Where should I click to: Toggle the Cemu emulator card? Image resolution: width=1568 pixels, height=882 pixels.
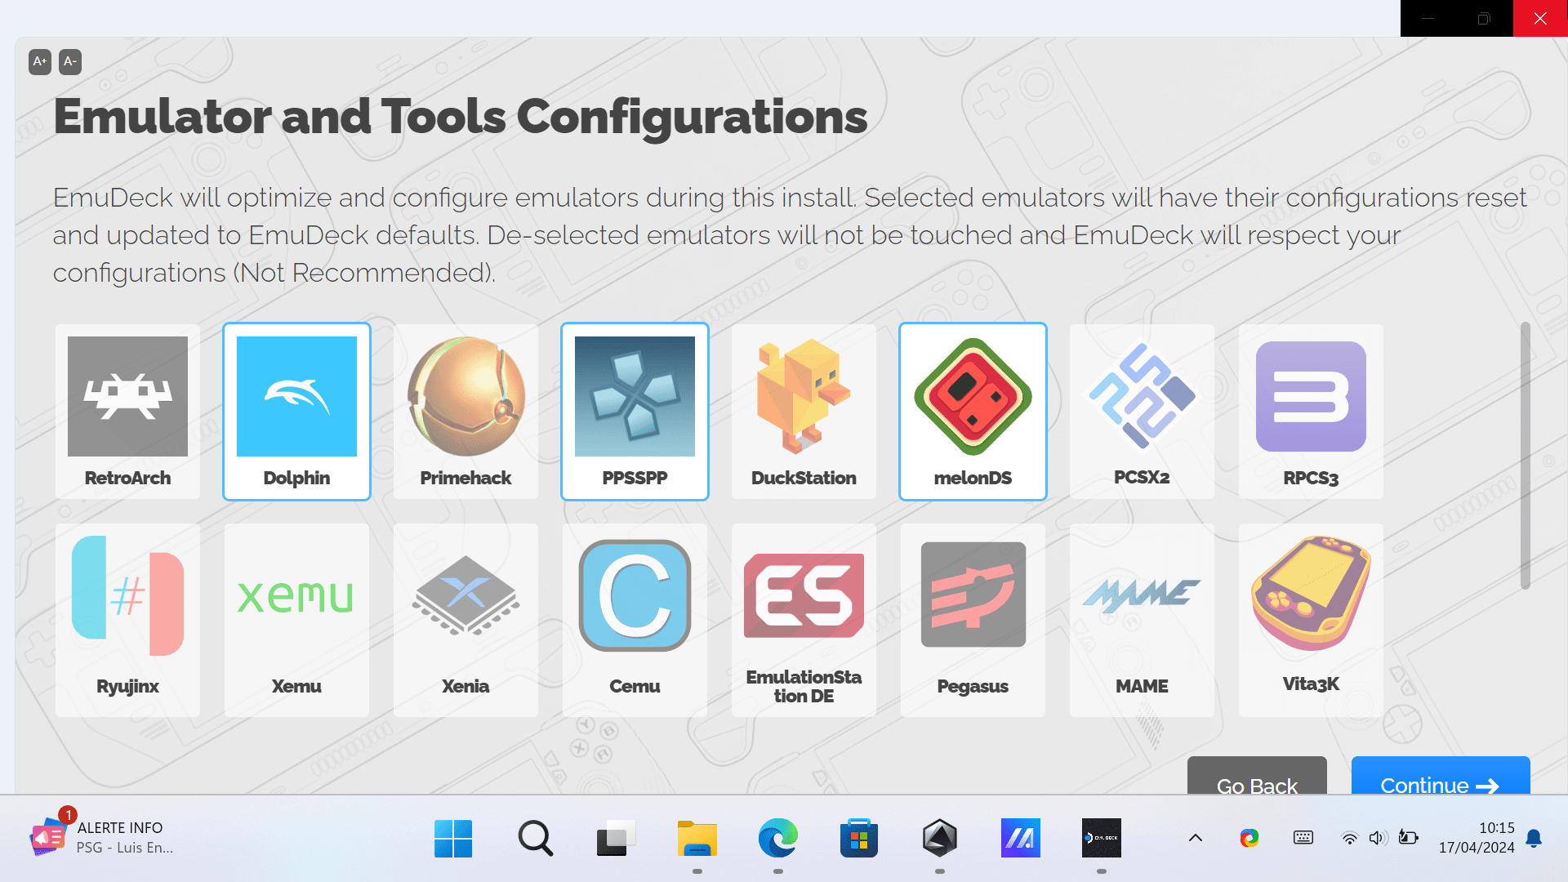coord(635,621)
